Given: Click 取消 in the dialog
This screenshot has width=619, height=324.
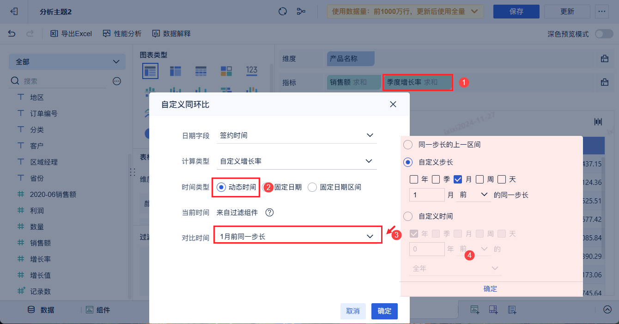Looking at the screenshot, I should click(x=353, y=311).
